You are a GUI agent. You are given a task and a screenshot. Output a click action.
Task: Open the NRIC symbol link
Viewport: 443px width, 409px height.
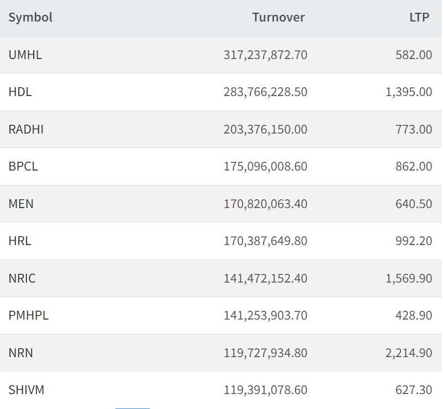coord(22,278)
